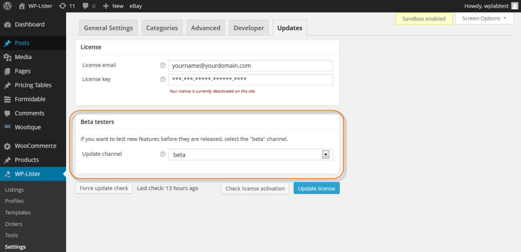Go to the Tools submenu
Image resolution: width=521 pixels, height=252 pixels.
tap(11, 235)
